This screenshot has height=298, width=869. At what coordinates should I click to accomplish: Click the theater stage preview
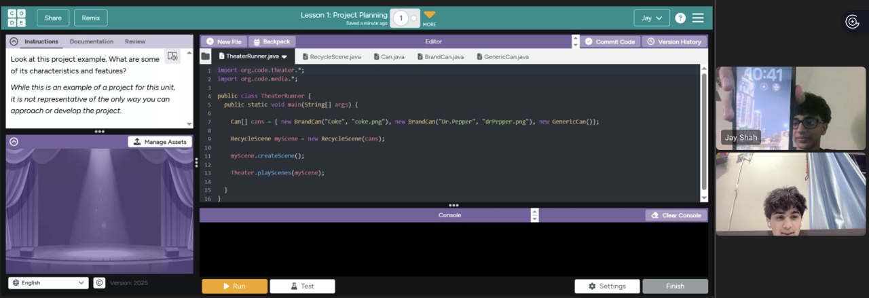pyautogui.click(x=100, y=210)
